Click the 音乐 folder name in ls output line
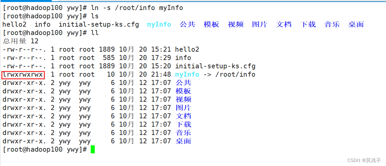386x166 pixels. (332, 24)
